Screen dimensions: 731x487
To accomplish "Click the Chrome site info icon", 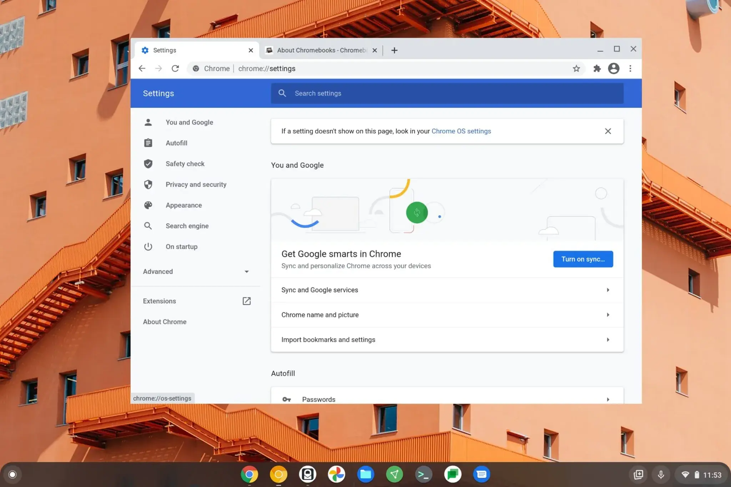I will point(196,69).
